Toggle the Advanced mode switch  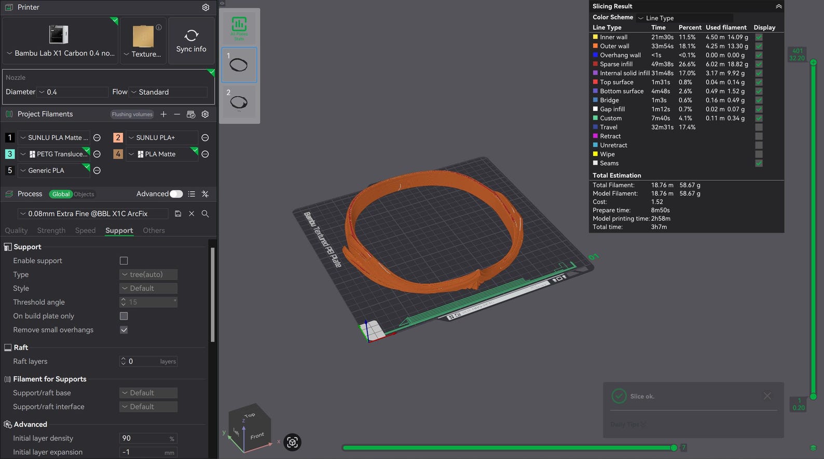176,194
